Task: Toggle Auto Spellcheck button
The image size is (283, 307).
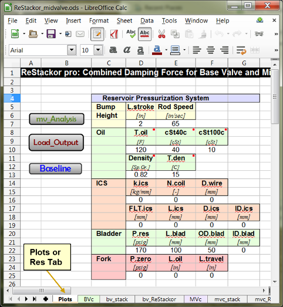Action: (x=145, y=34)
